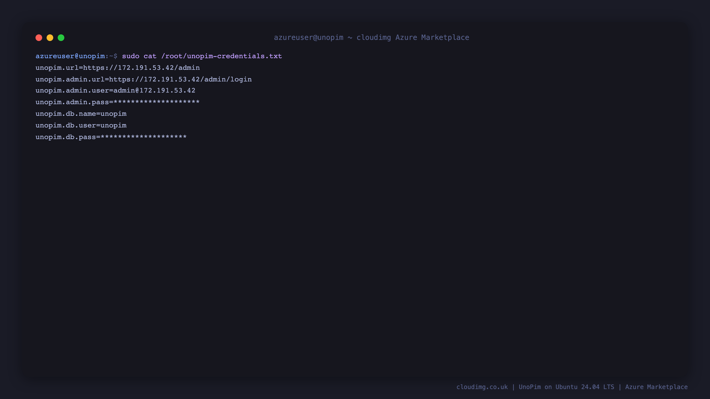Click the yellow minimize window button
Viewport: 710px width, 399px height.
click(x=50, y=38)
